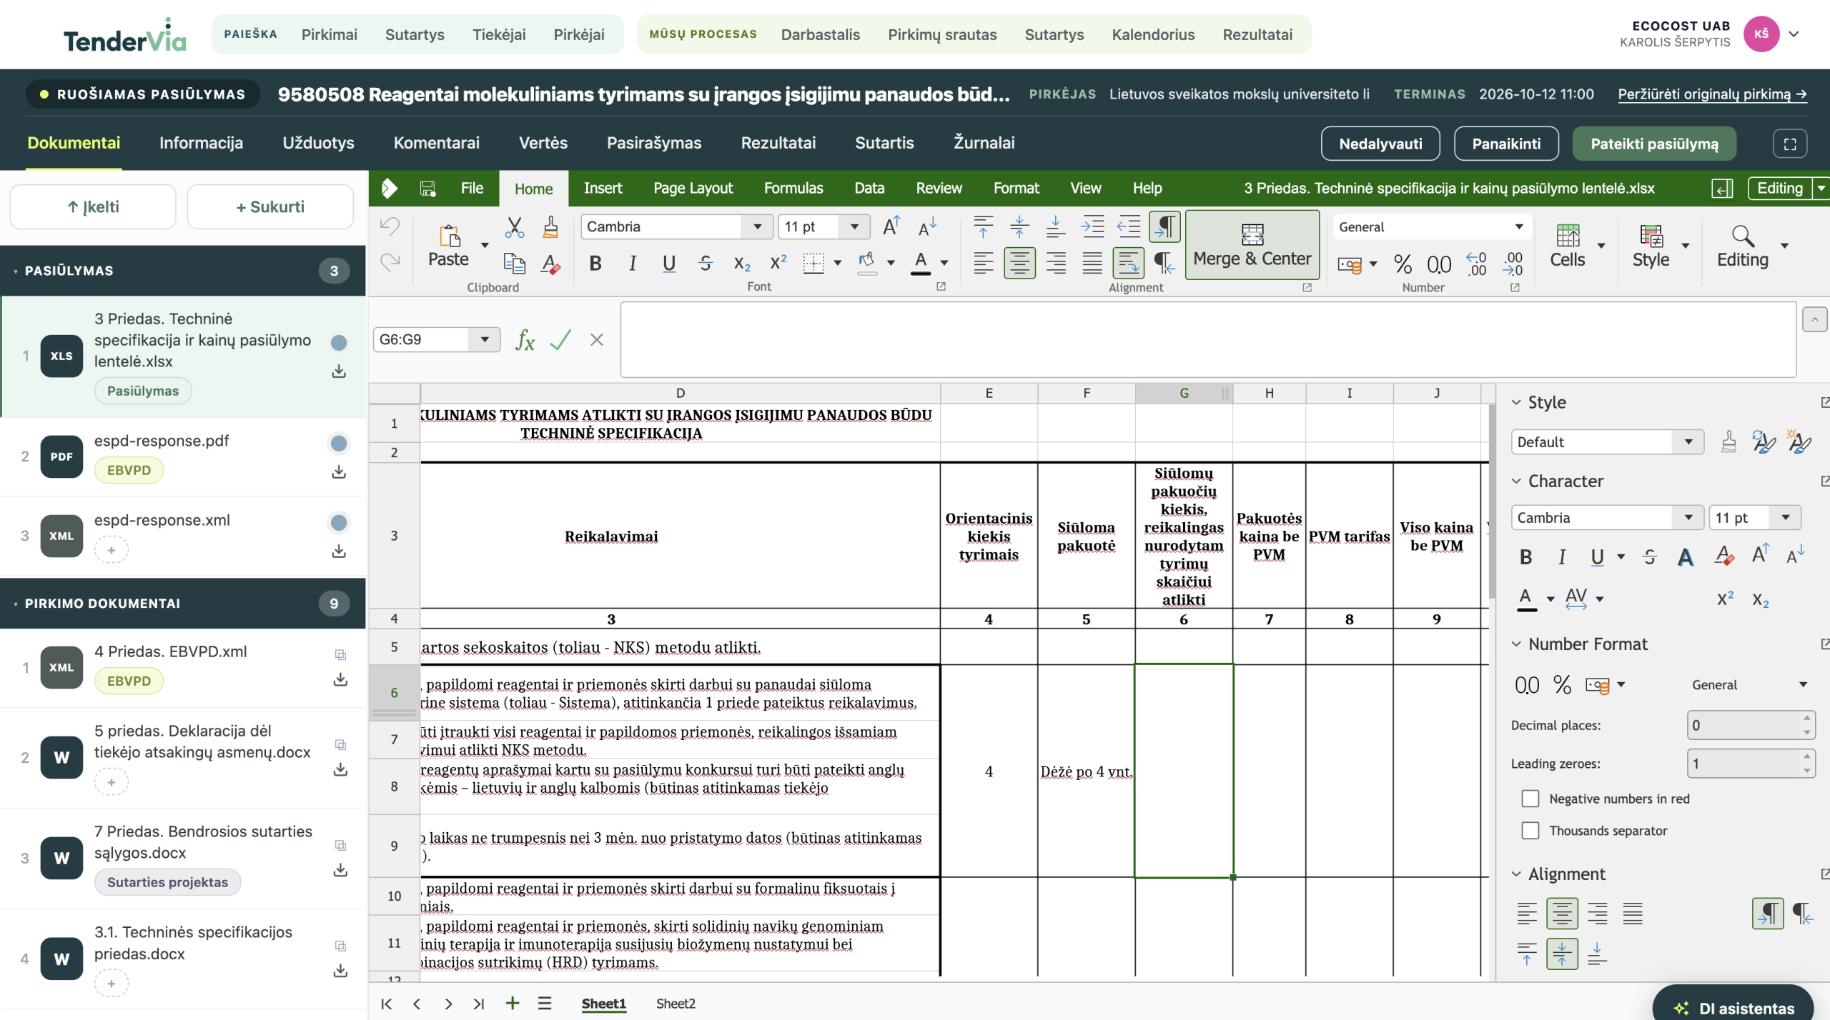1830x1020 pixels.
Task: Click the function wizard fx icon
Action: click(x=525, y=339)
